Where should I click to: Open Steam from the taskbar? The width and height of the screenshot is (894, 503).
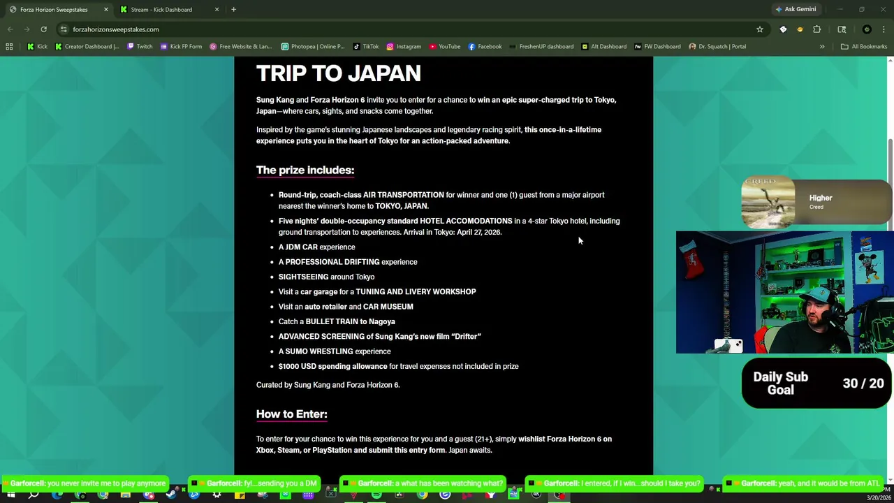(x=171, y=495)
